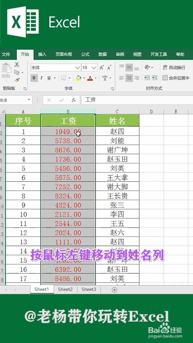Expand font color dropdown arrow
The image size is (193, 343).
click(x=96, y=78)
